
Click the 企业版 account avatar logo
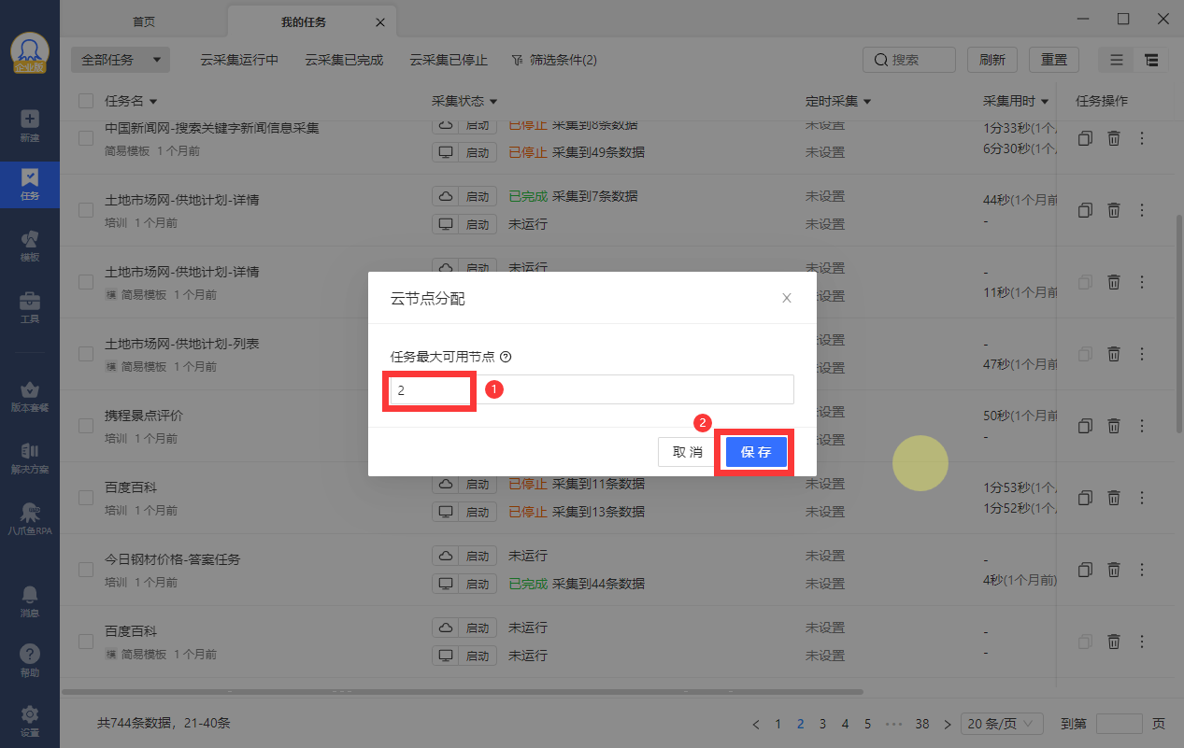pos(30,53)
